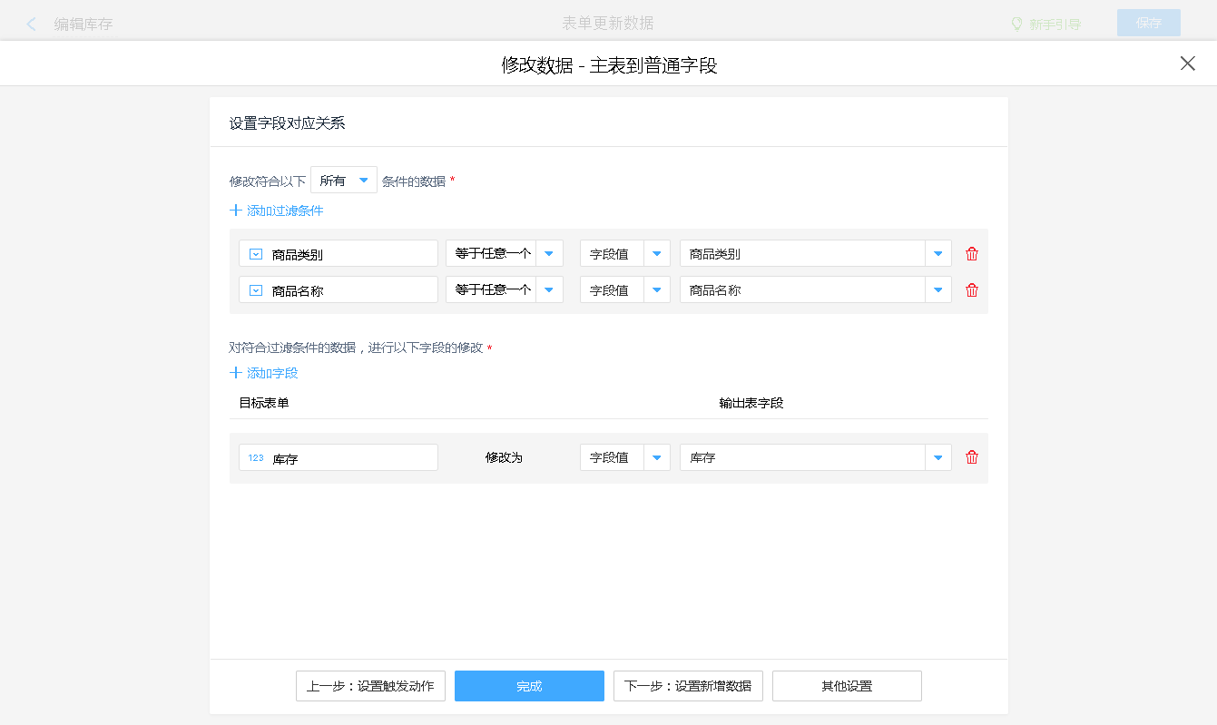
Task: Click the 编辑库存 title text
Action: (83, 24)
